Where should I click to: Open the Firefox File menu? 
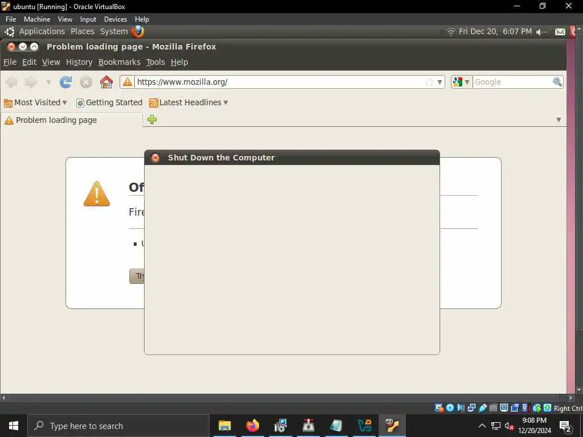(x=10, y=62)
